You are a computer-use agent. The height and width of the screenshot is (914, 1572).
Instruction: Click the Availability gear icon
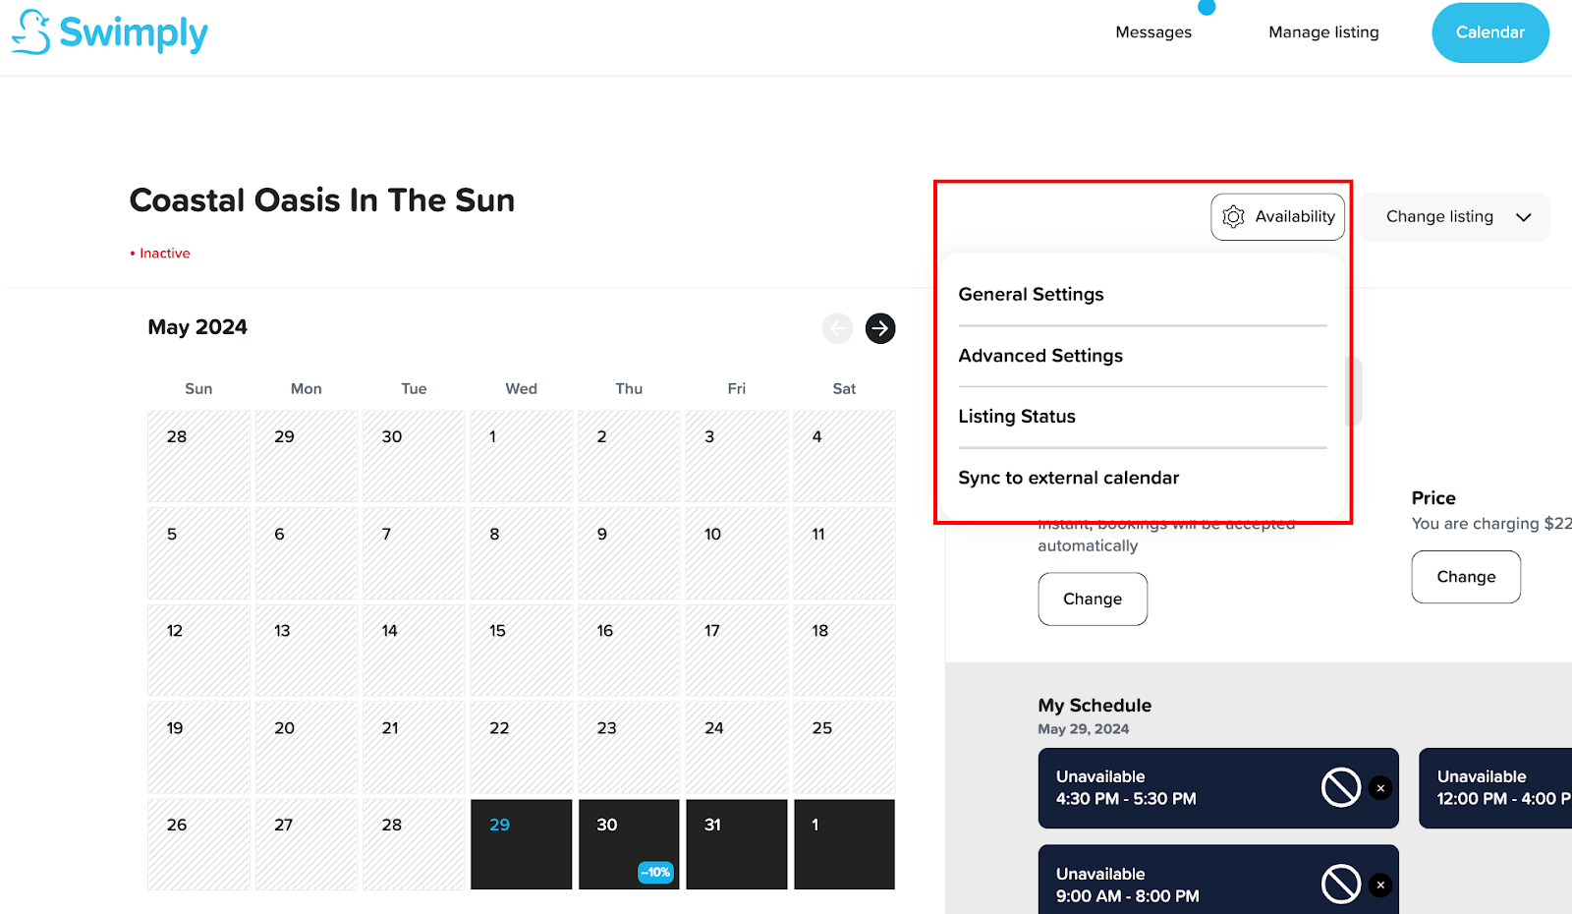click(1233, 217)
